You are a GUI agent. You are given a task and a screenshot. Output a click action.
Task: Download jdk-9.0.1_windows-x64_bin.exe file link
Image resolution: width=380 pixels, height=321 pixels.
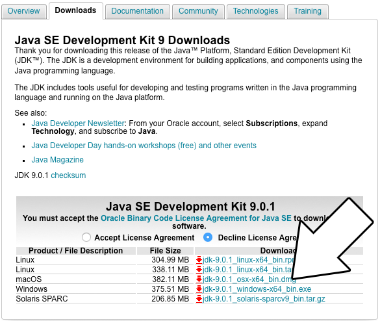point(257,289)
